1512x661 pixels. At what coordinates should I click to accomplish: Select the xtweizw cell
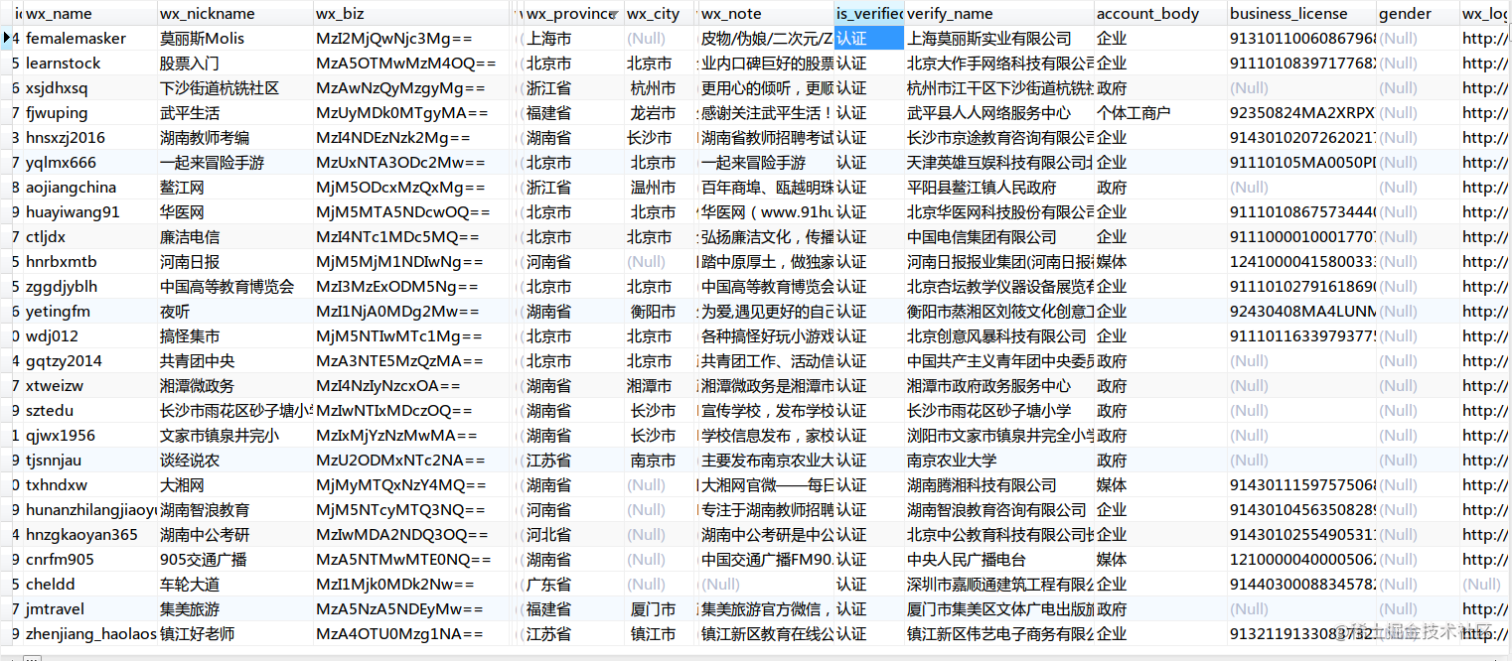[x=89, y=386]
